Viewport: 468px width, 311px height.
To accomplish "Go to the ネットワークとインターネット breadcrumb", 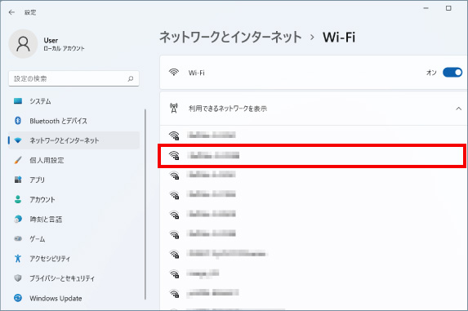I will coord(230,38).
